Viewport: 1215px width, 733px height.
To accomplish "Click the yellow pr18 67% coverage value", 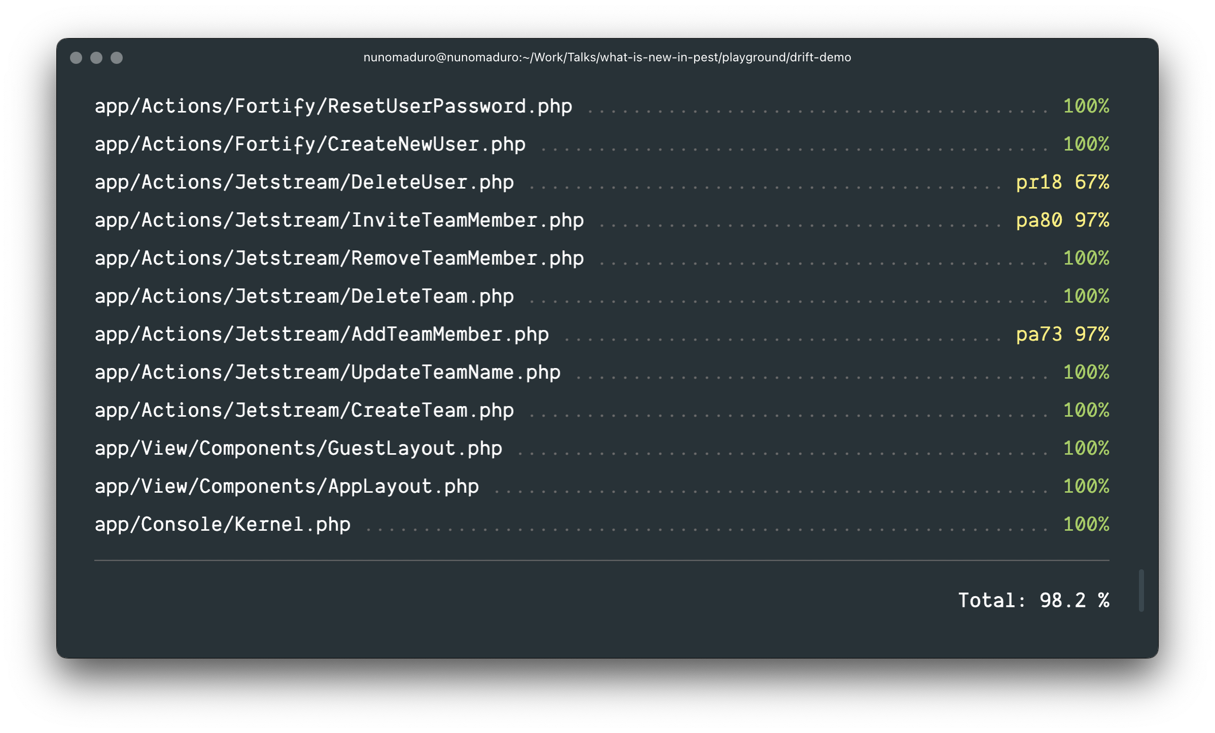I will [x=1062, y=182].
